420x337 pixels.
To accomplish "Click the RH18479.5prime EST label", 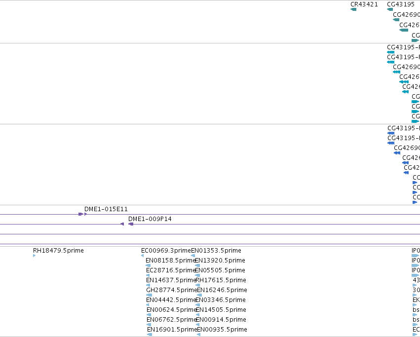I will [x=58, y=251].
